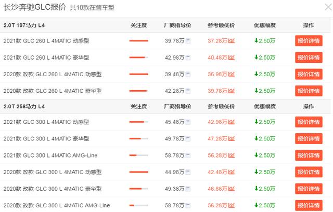Click 长沙奔驰GLC报价 title
333x212 pixels.
[35, 7]
